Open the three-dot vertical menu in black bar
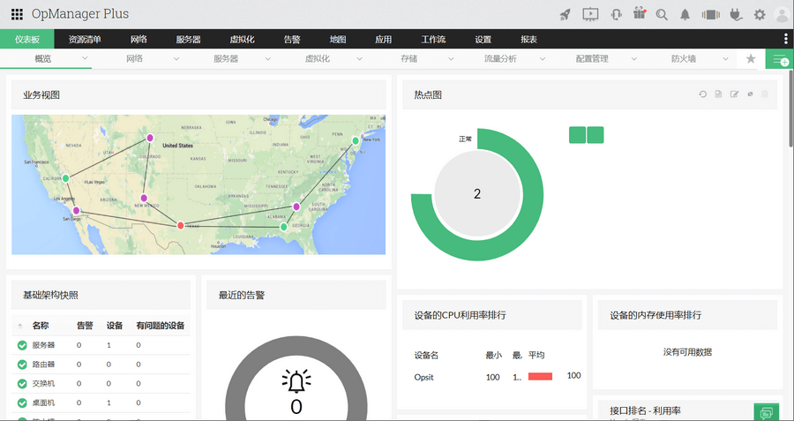This screenshot has width=794, height=421. [x=786, y=39]
